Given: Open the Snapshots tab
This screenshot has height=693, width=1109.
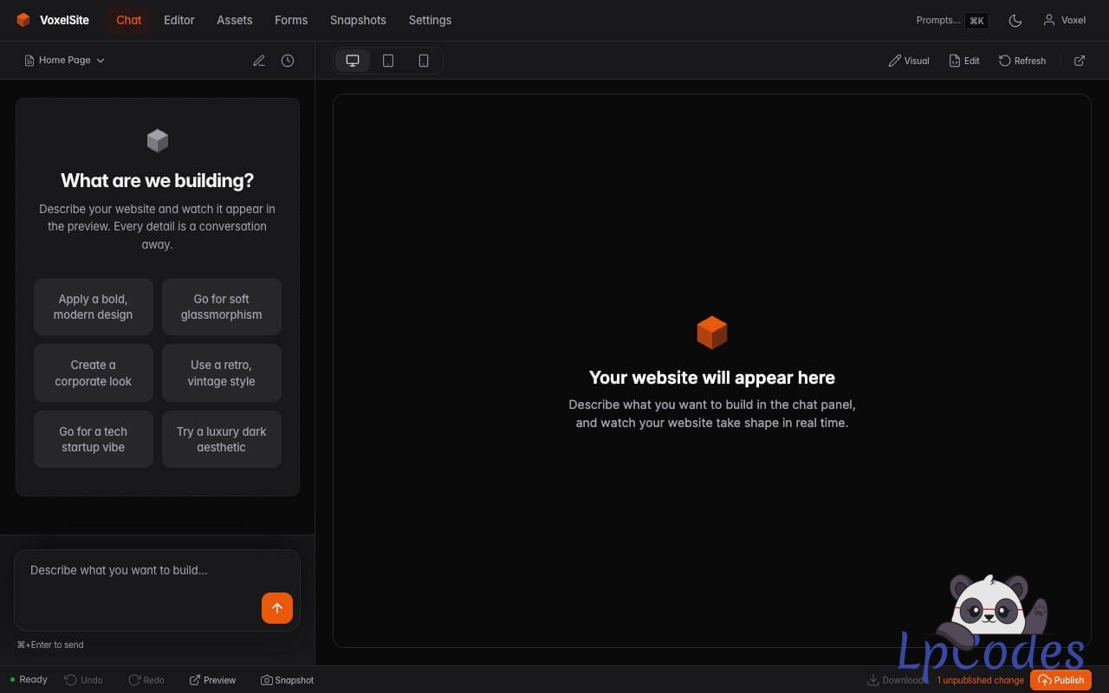Looking at the screenshot, I should click(x=358, y=20).
